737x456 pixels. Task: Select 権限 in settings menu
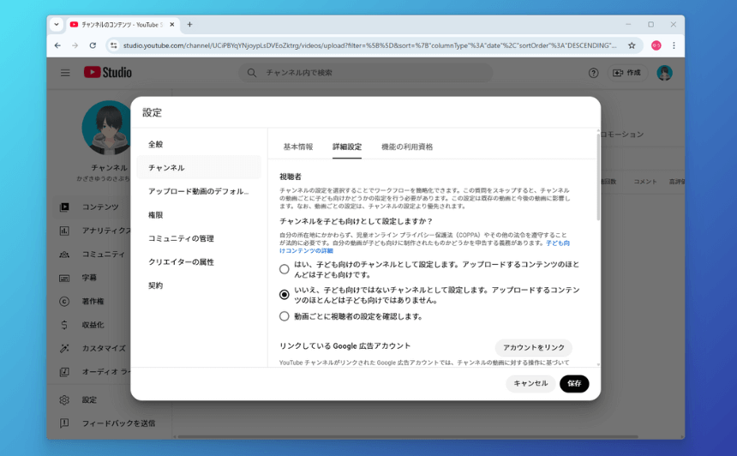click(198, 215)
